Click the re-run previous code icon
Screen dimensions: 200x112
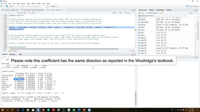click(x=120, y=13)
